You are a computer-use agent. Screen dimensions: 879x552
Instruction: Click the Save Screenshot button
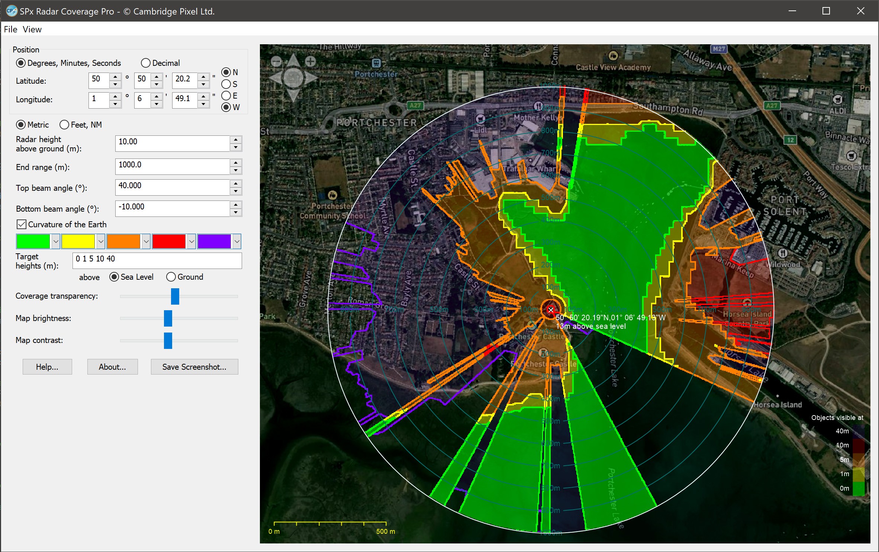[194, 366]
